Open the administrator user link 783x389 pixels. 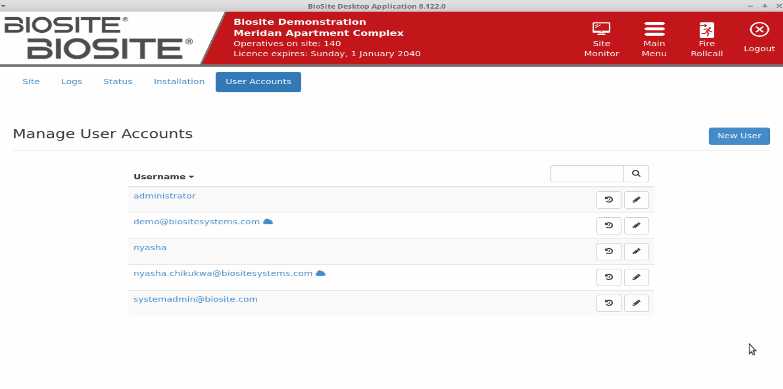coord(164,196)
